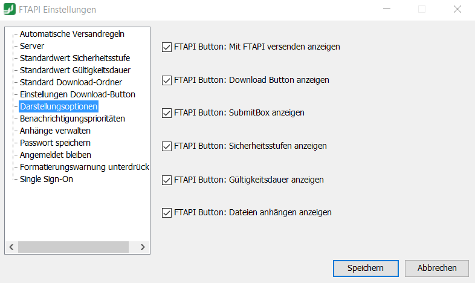Click the Speichern button

(366, 268)
